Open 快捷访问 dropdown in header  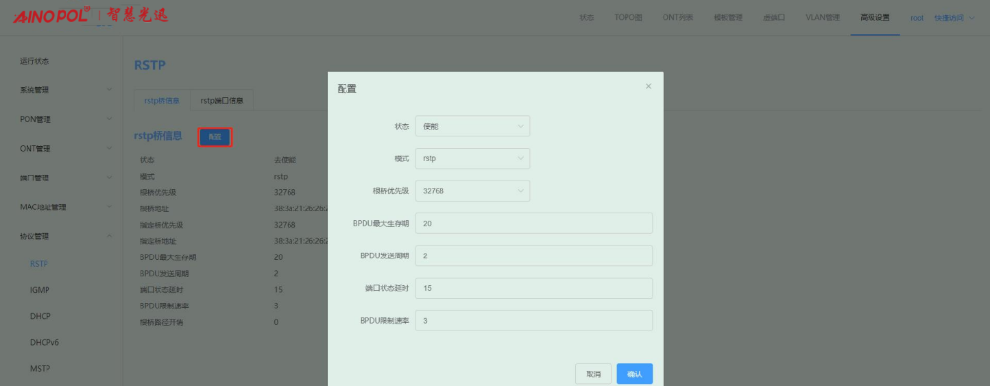tap(954, 18)
